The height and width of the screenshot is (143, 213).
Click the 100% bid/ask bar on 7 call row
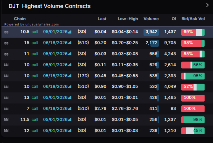[x=193, y=109]
